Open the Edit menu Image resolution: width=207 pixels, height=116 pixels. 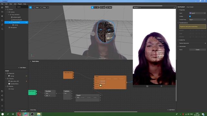6,4
